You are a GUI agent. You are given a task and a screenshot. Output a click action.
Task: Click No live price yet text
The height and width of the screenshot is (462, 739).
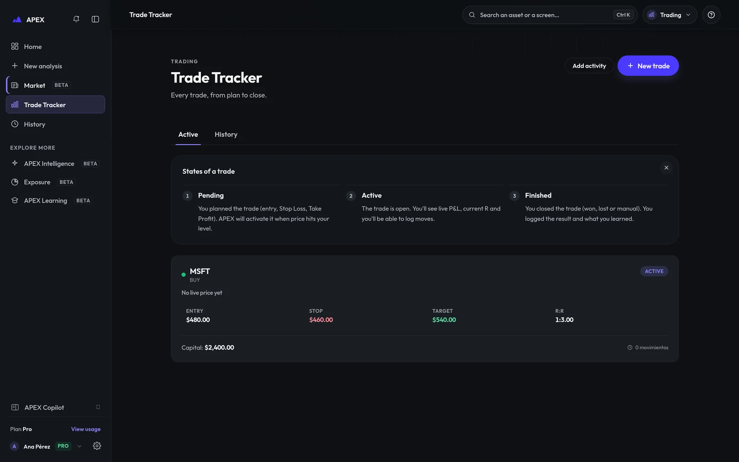(202, 293)
